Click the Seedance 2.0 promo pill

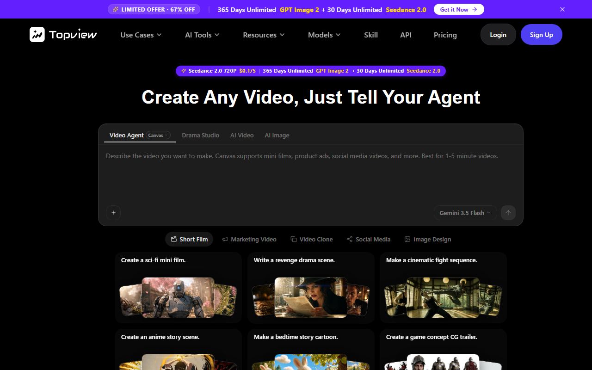[x=311, y=71]
